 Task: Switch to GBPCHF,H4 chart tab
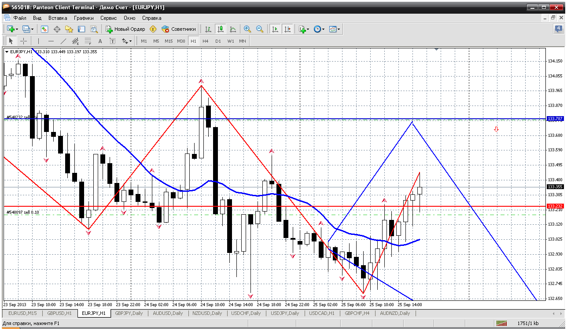[358, 313]
